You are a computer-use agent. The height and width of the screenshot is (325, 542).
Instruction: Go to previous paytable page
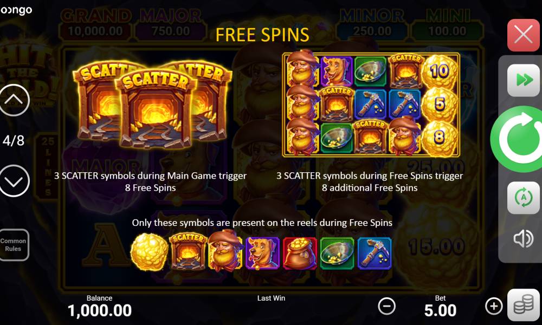pos(14,100)
